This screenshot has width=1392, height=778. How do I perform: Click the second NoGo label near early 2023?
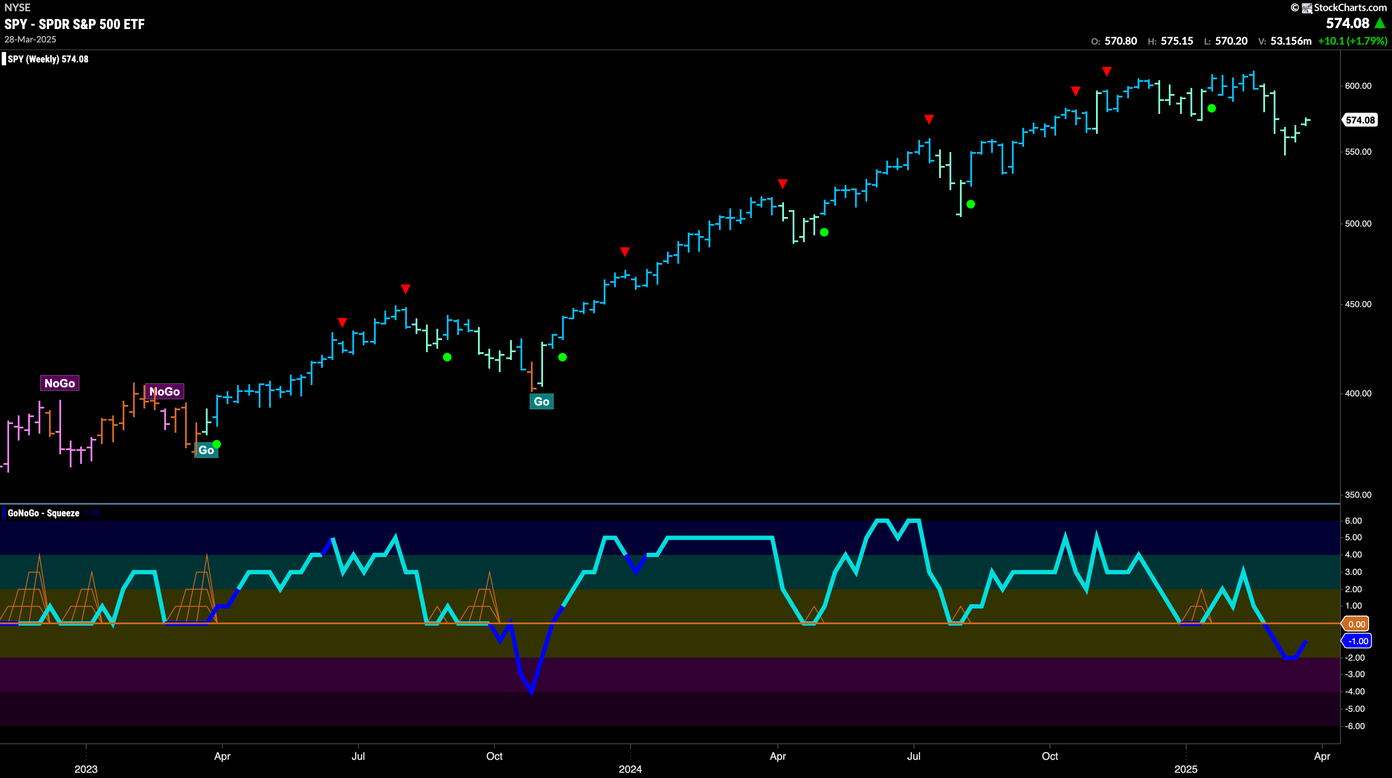(165, 392)
